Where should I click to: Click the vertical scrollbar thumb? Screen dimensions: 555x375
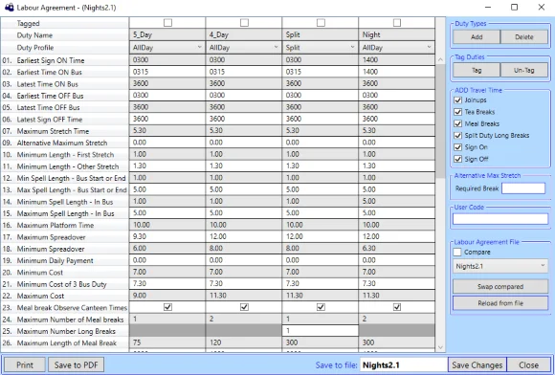(x=440, y=121)
